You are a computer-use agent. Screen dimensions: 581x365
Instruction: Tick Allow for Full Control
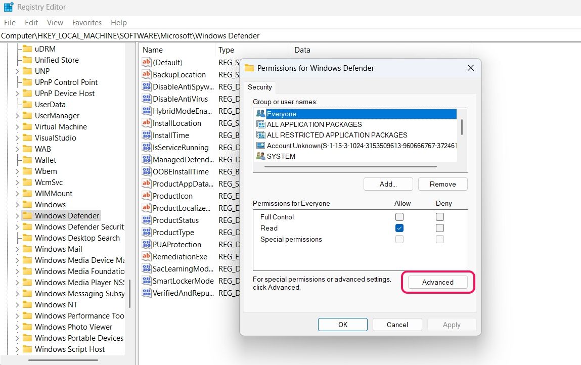tap(399, 217)
